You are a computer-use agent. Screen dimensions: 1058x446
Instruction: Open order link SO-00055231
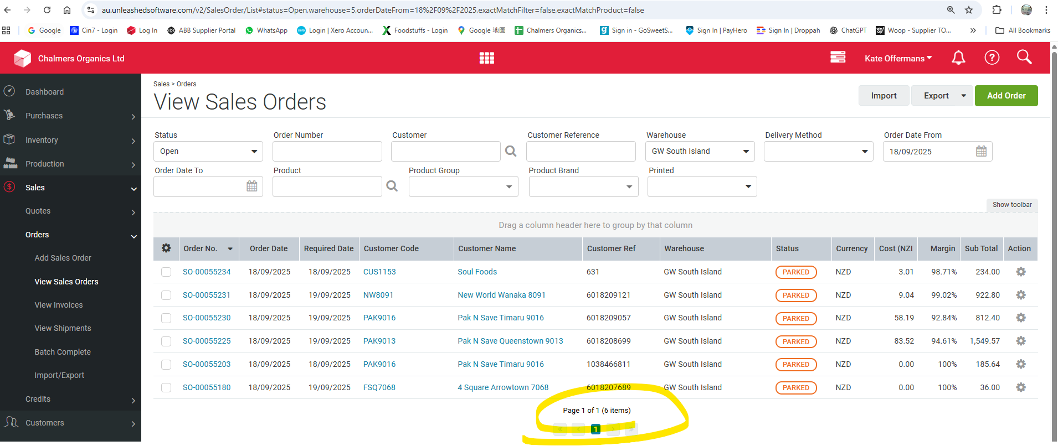pos(207,295)
